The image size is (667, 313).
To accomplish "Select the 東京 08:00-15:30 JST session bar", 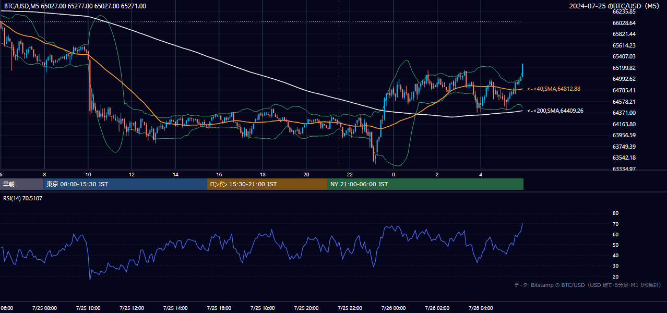I will tap(125, 184).
